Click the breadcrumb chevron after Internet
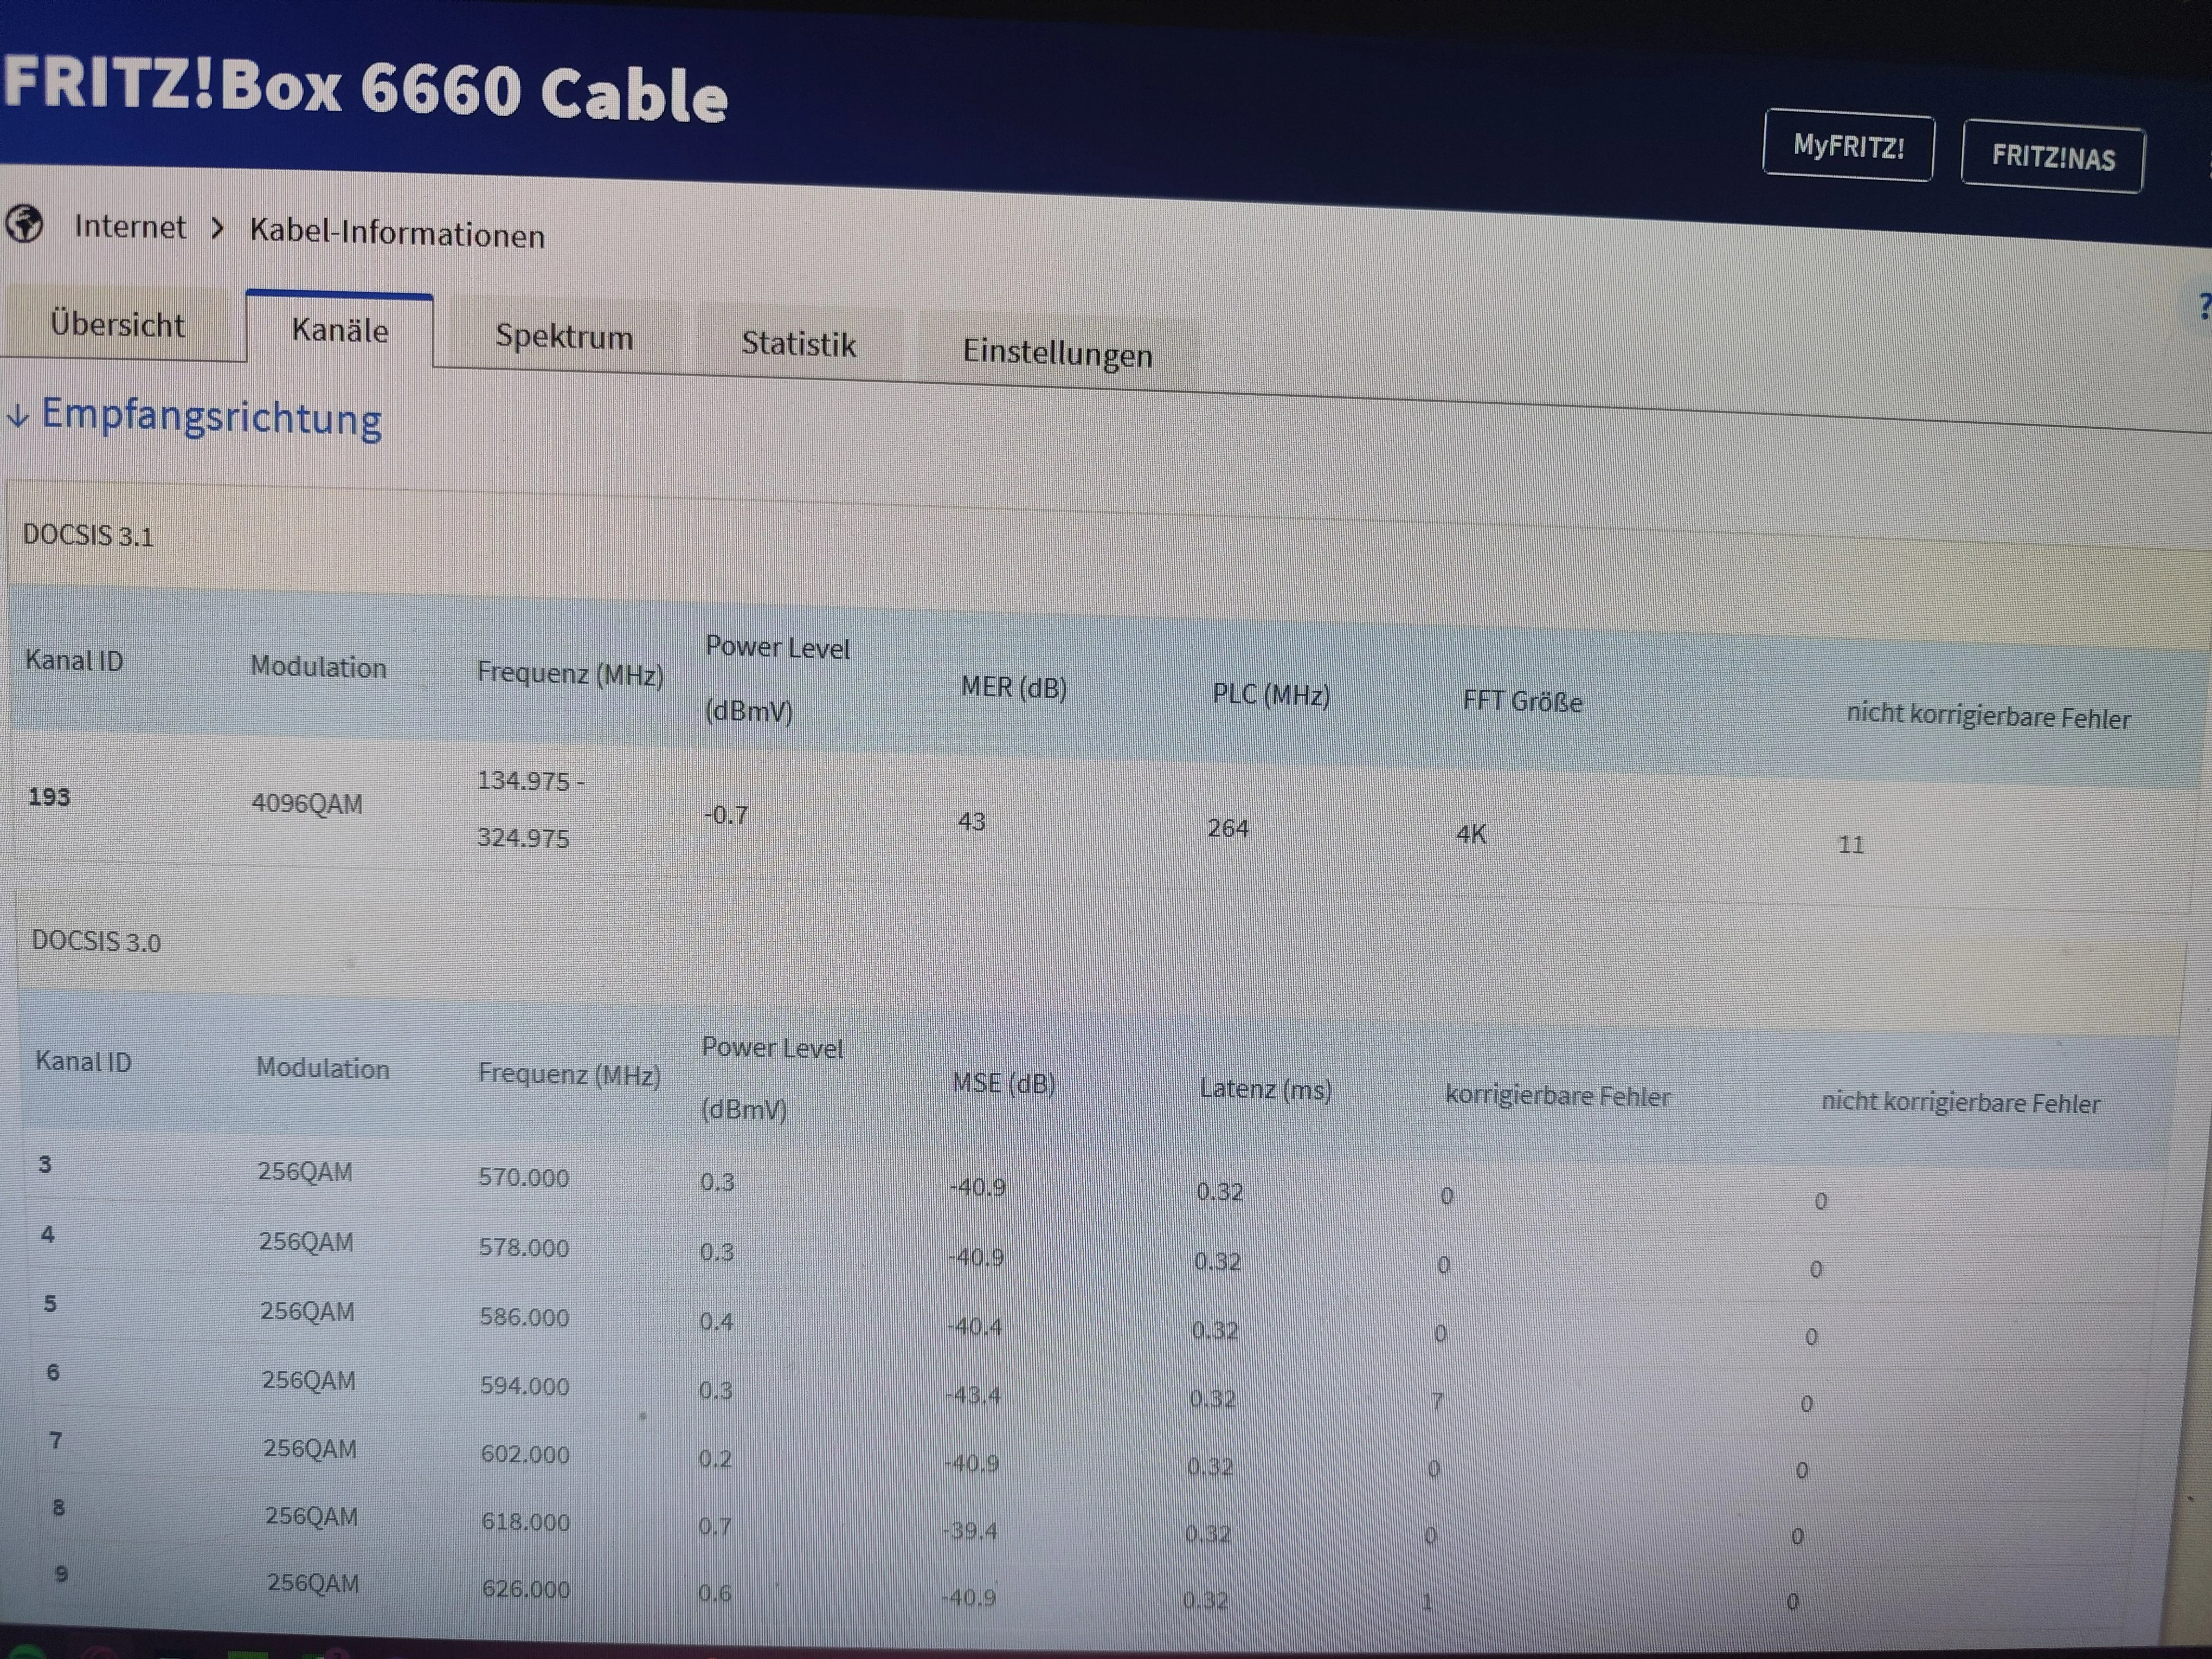Image resolution: width=2212 pixels, height=1659 pixels. [217, 229]
